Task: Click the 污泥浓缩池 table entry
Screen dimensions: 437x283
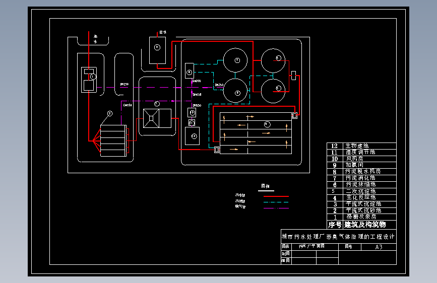Action: 360,184
